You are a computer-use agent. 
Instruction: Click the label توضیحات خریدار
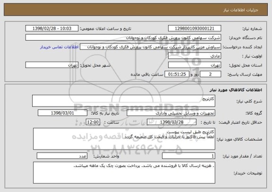(248, 173)
